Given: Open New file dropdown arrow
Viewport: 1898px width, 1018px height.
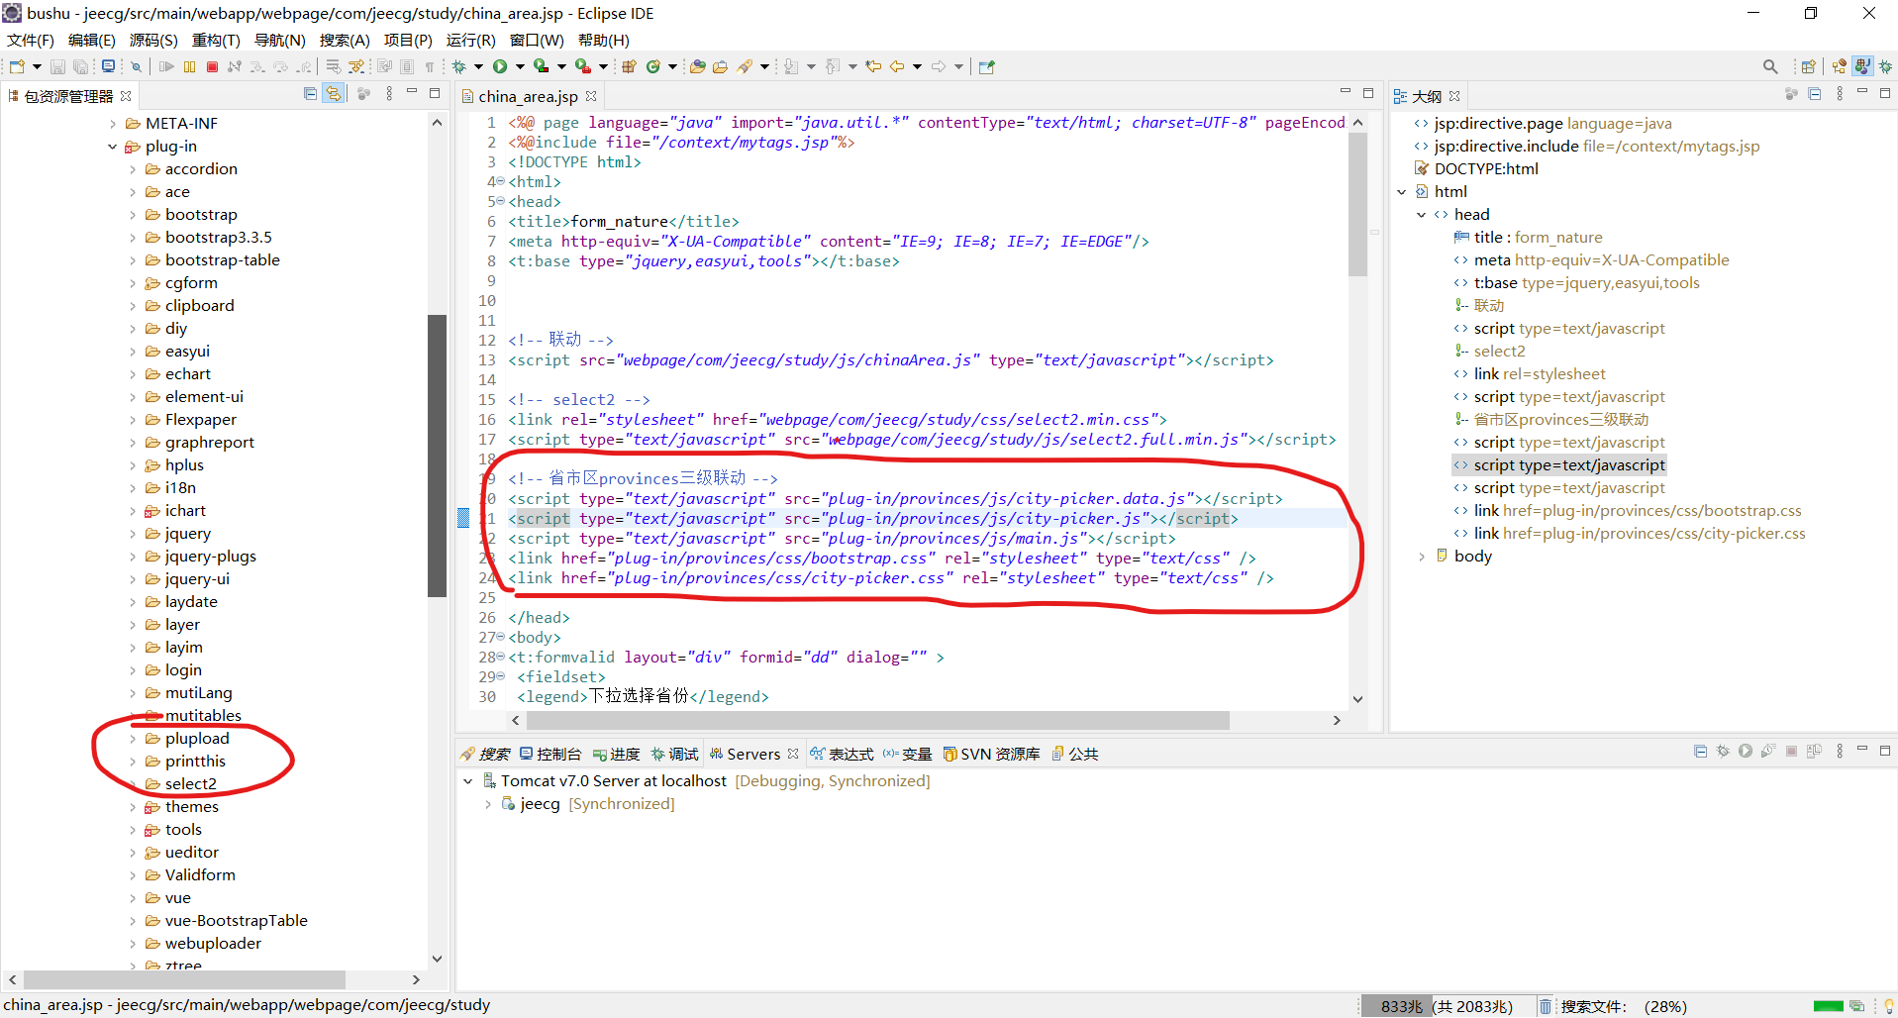Looking at the screenshot, I should pos(37,66).
